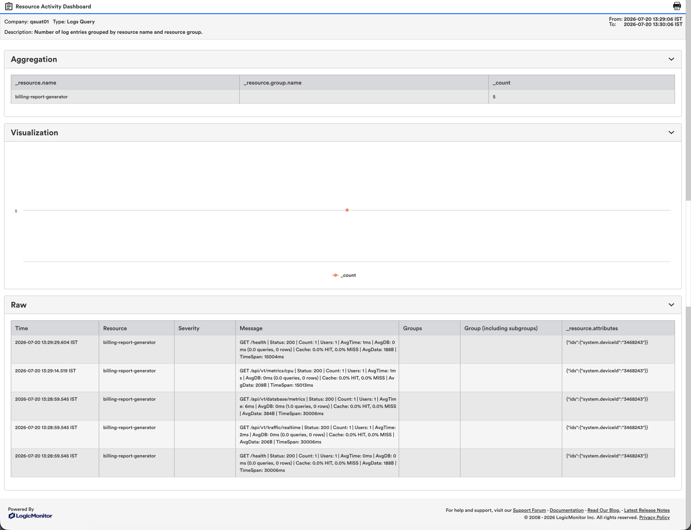Click the _count legend label text
Viewport: 691px width, 530px height.
[x=348, y=275]
